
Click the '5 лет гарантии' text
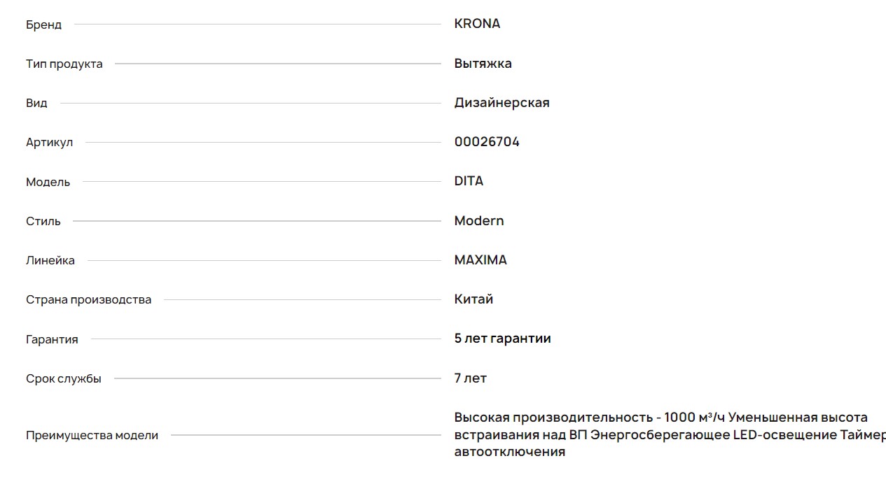coord(502,339)
